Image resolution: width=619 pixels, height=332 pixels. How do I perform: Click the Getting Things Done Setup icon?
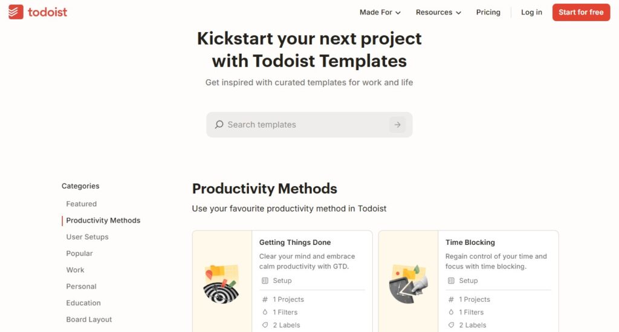(265, 281)
